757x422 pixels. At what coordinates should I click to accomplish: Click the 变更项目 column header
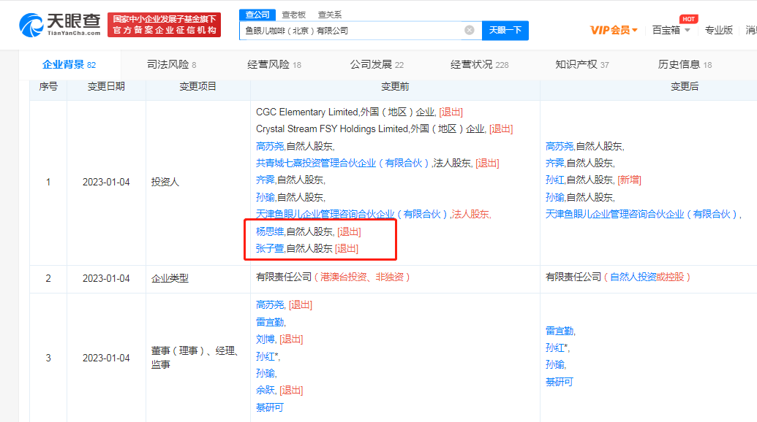click(x=198, y=87)
